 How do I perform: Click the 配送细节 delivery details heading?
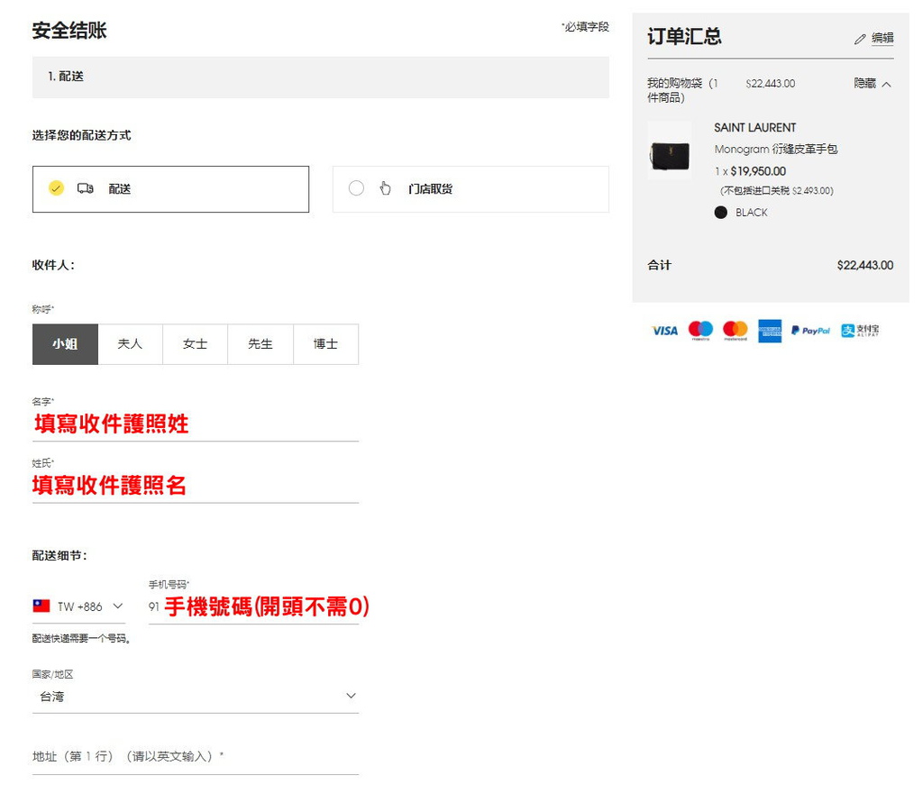coord(59,556)
